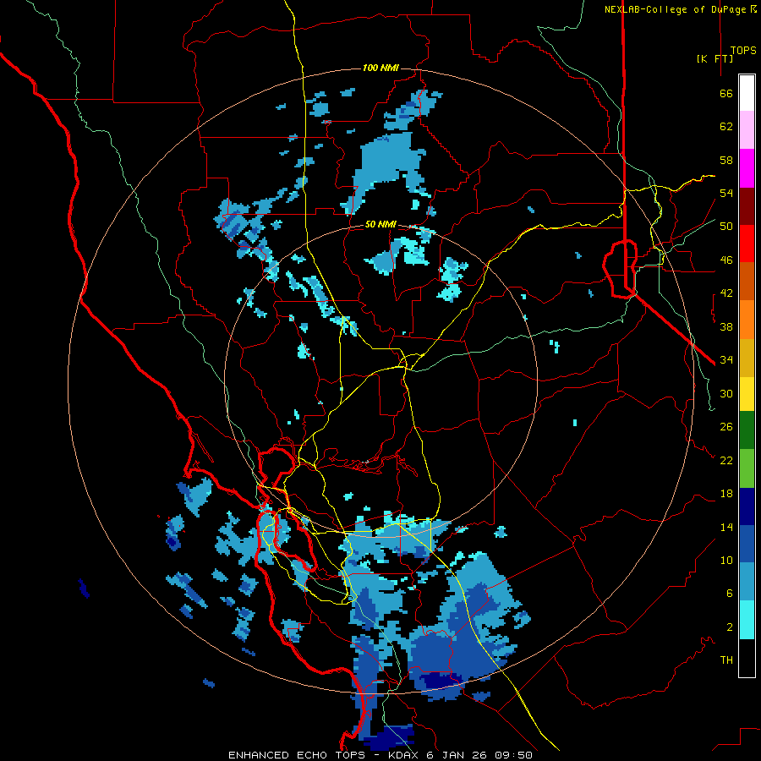This screenshot has width=761, height=761.
Task: Click the legend value 58
Action: click(726, 160)
